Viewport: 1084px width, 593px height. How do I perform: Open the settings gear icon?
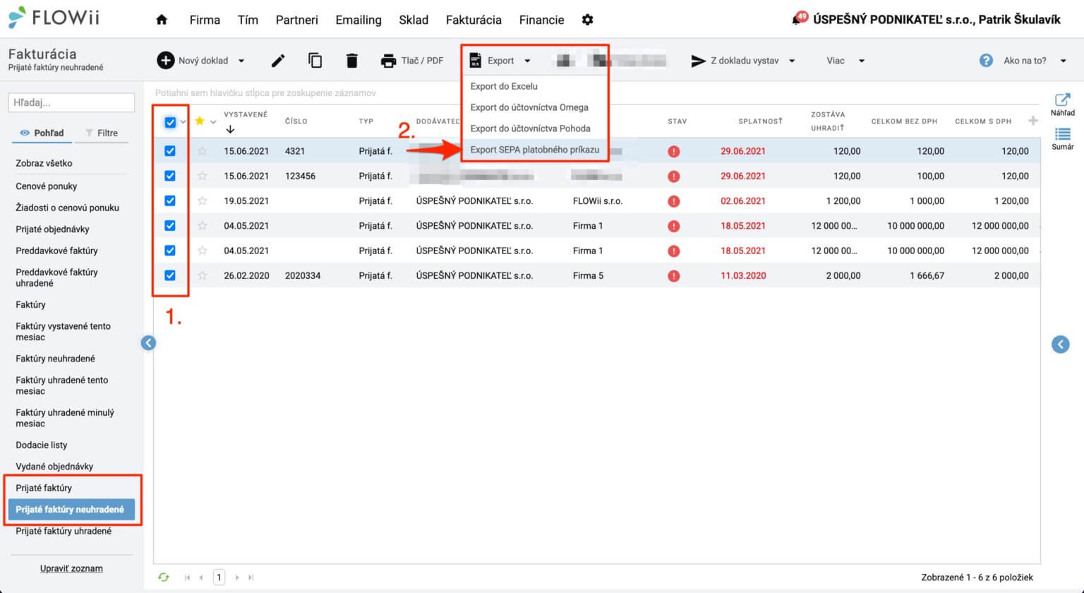(587, 20)
